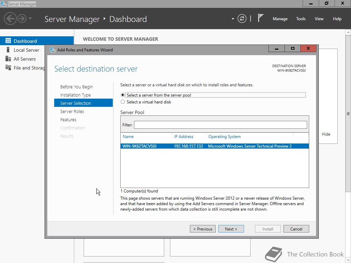
Task: Open the Manage menu
Action: tap(280, 19)
